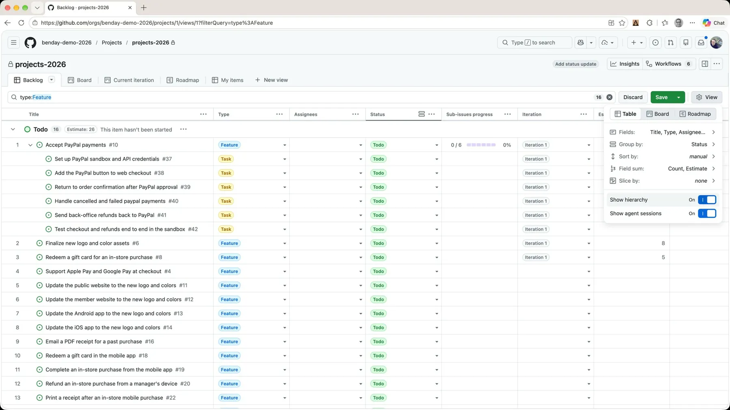Toggle Show agent sessions switch
Viewport: 730px width, 410px height.
707,214
